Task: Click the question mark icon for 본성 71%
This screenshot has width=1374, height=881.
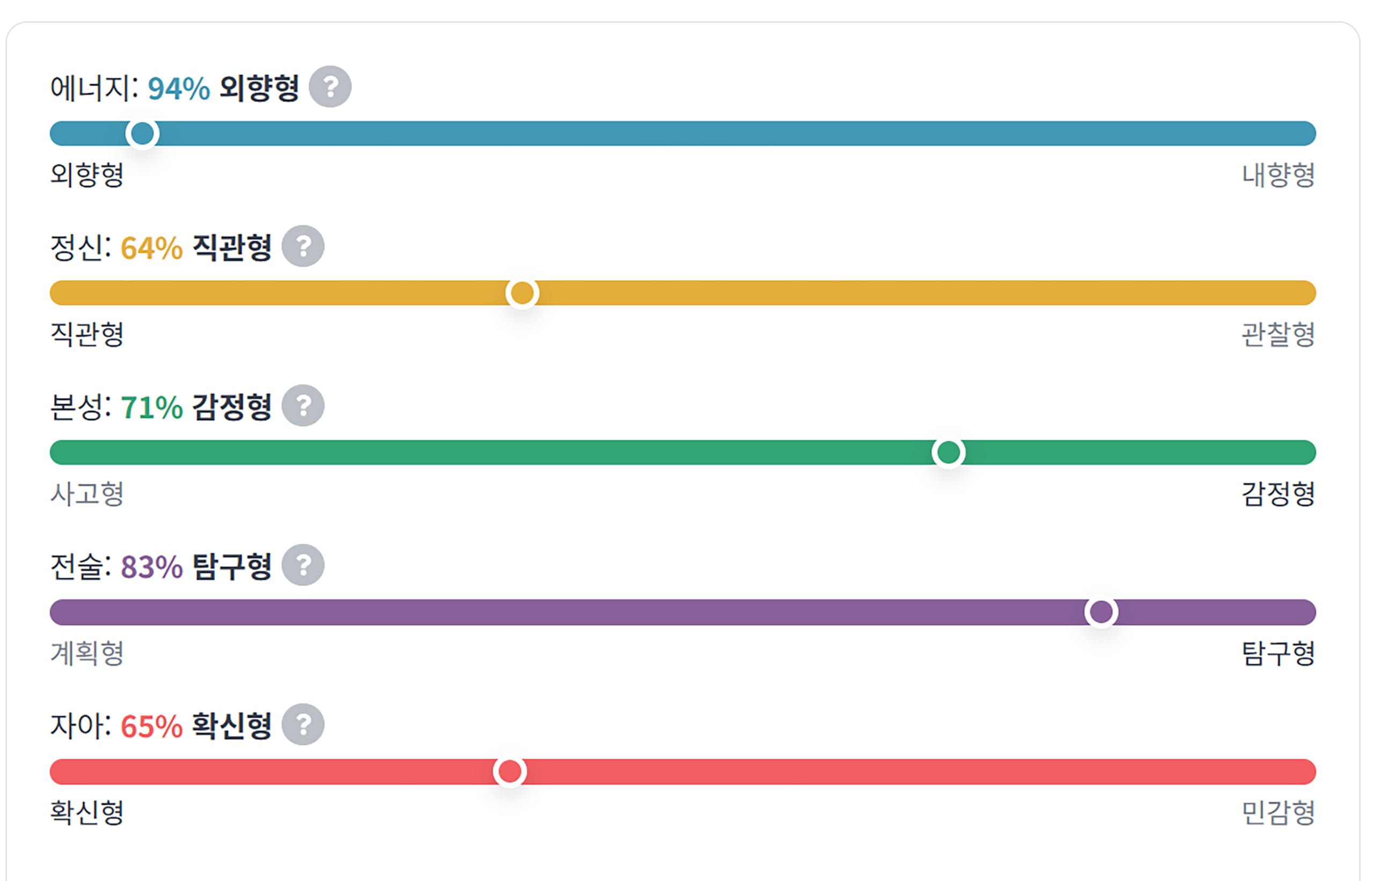Action: coord(306,406)
